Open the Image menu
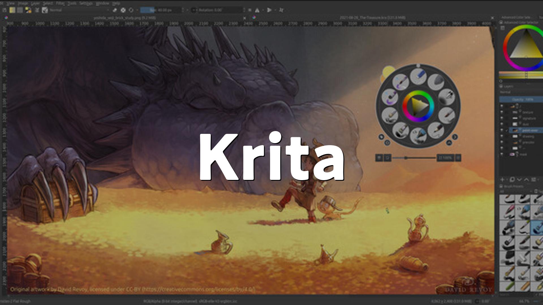The height and width of the screenshot is (305, 543). tap(23, 3)
